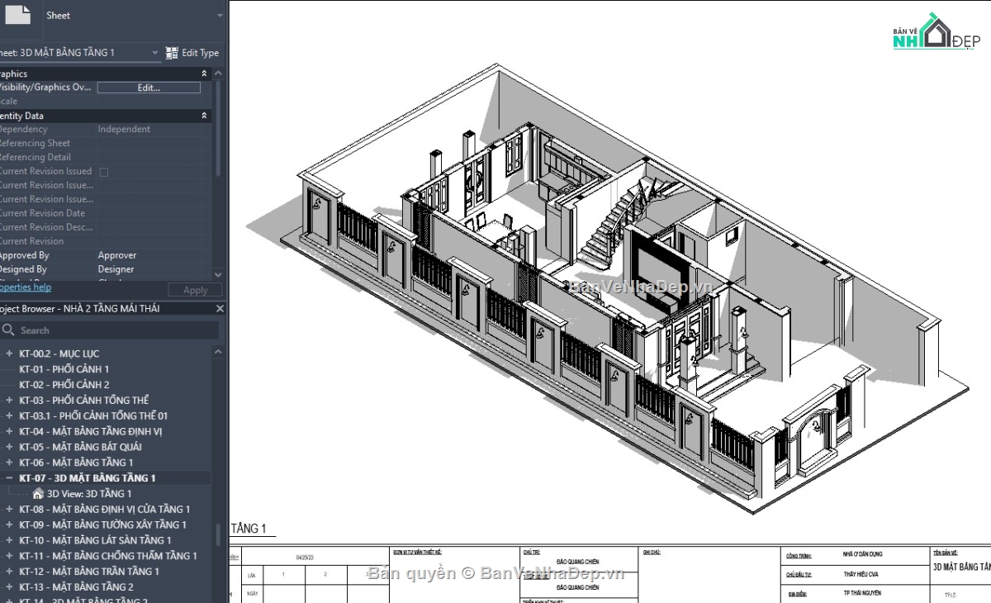Expand the KT-04 - MẶT BẰNG TẦNG ĐỊNH VỊ node

[9, 431]
